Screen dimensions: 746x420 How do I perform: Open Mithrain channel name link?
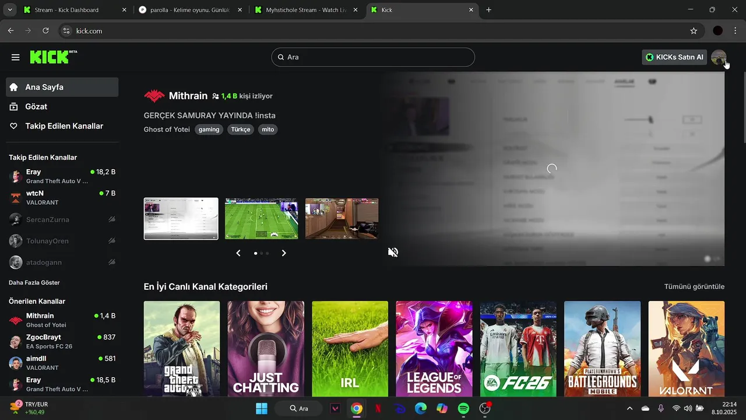(188, 96)
